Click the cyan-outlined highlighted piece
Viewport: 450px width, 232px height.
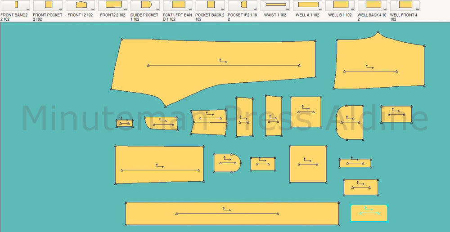369,213
